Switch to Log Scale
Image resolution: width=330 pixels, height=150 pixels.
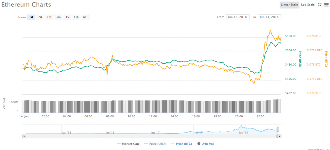pyautogui.click(x=308, y=5)
